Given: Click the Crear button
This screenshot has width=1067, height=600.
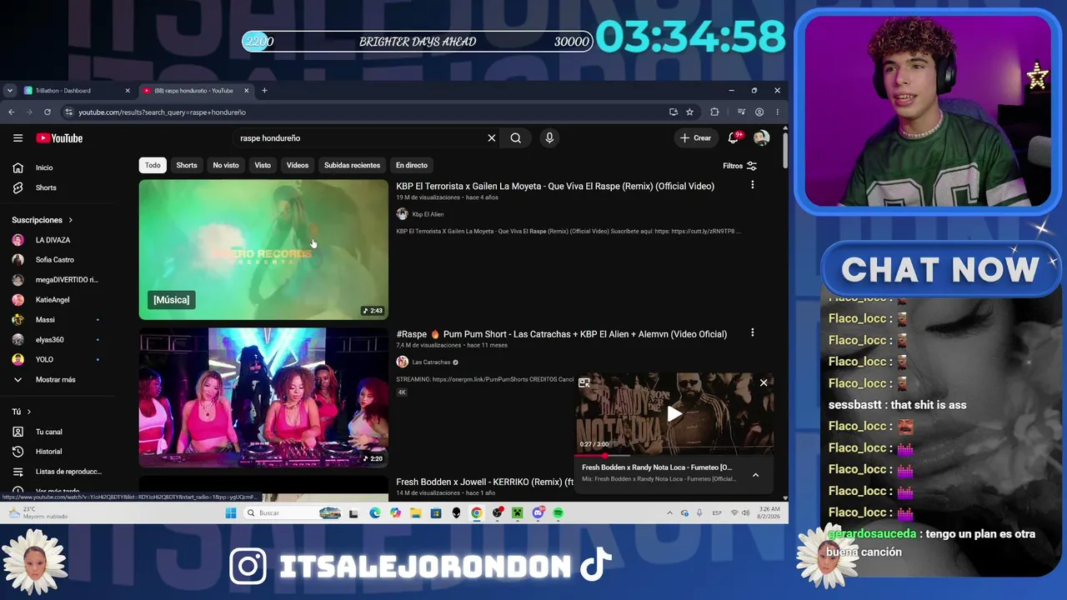Looking at the screenshot, I should pyautogui.click(x=696, y=138).
